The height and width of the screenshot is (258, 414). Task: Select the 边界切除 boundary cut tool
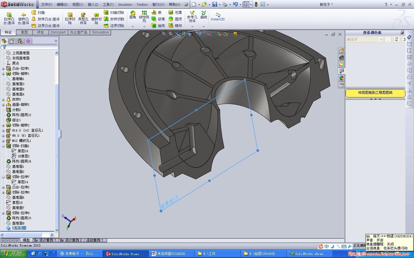pos(114,26)
